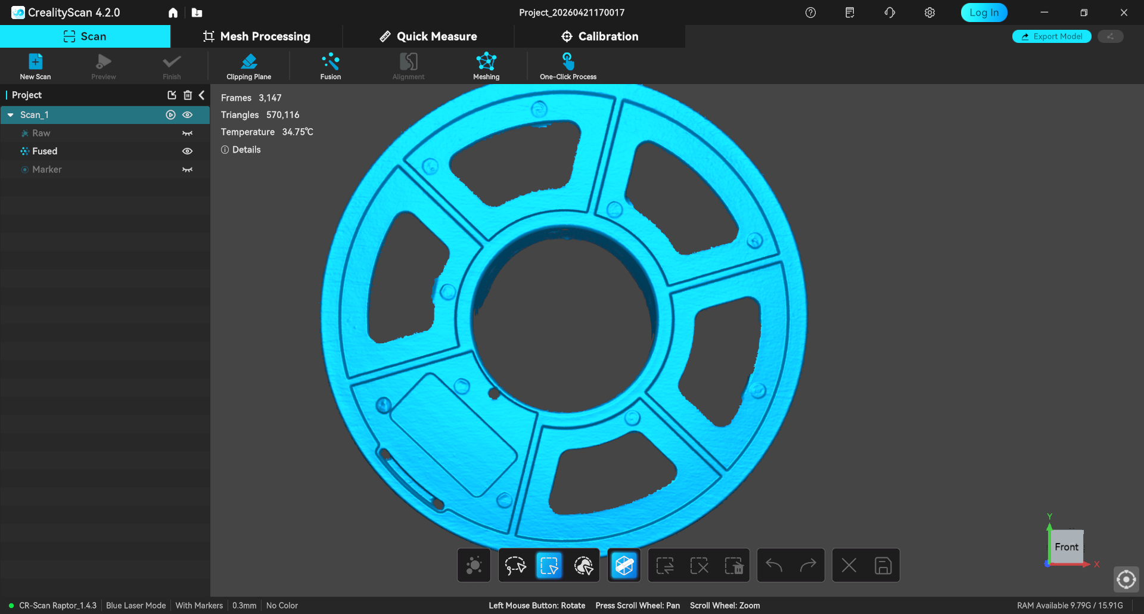
Task: Toggle visibility of Fused layer
Action: click(188, 151)
